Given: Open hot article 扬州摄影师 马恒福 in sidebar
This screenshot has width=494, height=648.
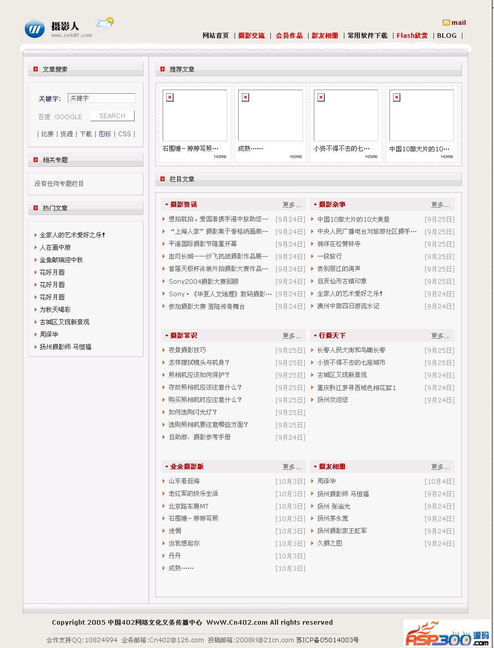Looking at the screenshot, I should [65, 347].
